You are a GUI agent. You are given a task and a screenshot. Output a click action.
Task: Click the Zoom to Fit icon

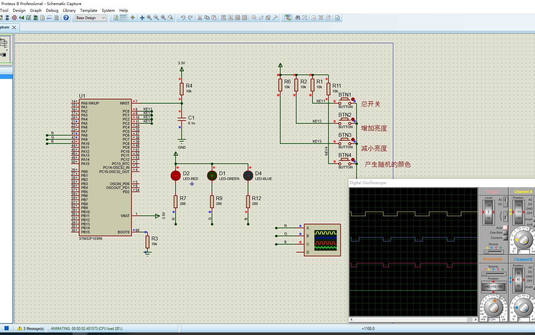tap(163, 18)
